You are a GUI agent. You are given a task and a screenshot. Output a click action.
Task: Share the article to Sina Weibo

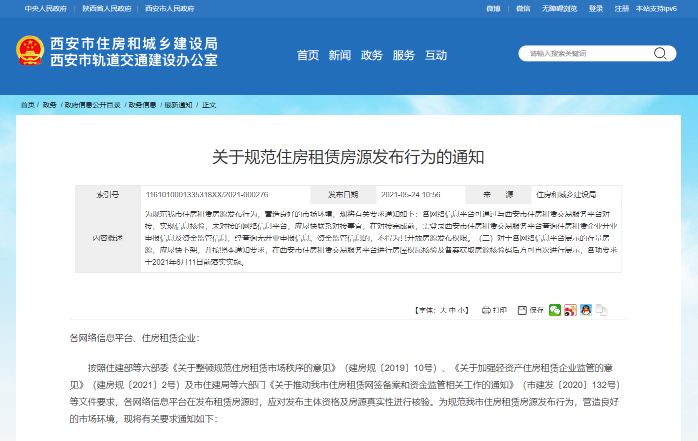click(570, 310)
